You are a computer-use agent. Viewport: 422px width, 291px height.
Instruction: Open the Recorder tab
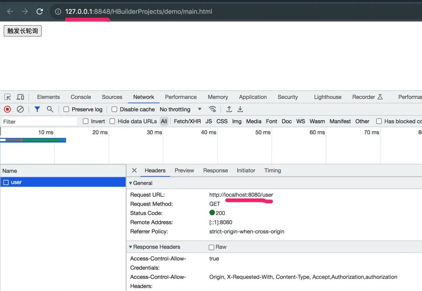367,97
